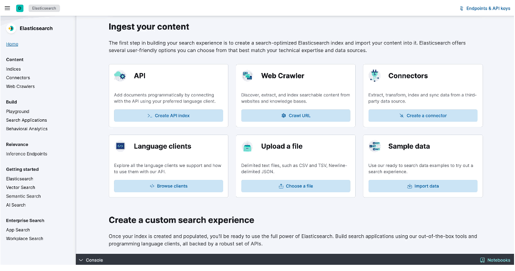The image size is (515, 271).
Task: Open Endpoints & API keys
Action: pyautogui.click(x=485, y=8)
